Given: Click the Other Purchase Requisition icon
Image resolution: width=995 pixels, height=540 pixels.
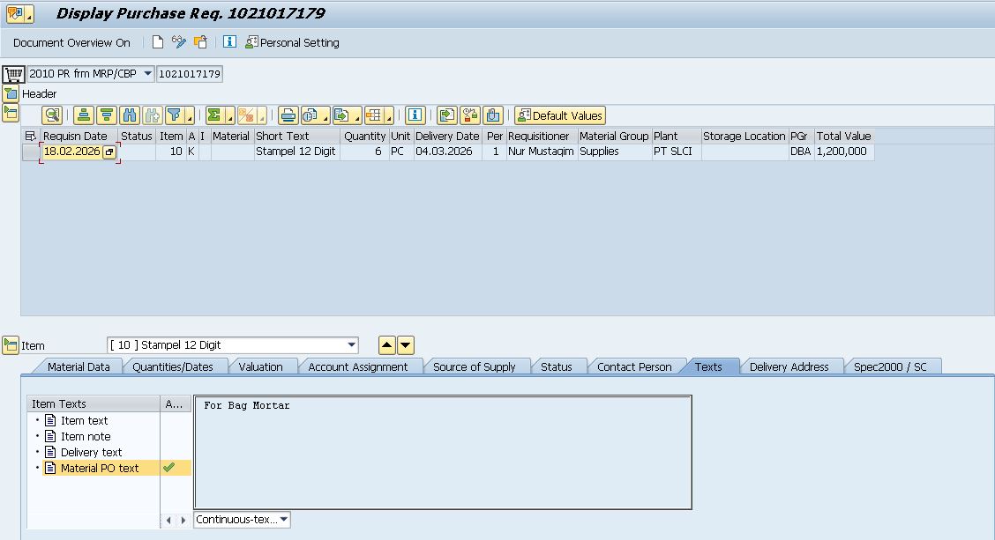Looking at the screenshot, I should tap(201, 42).
